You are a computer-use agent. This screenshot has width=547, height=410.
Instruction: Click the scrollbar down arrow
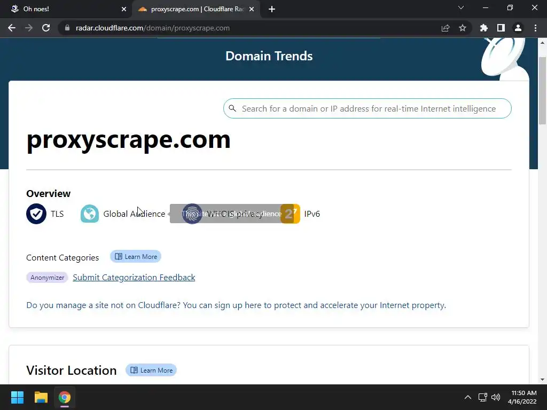(x=542, y=380)
